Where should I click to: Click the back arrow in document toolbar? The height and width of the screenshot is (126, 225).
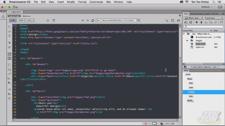pos(83,21)
